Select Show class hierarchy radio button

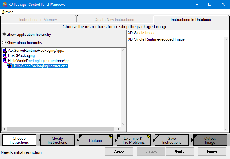coord(4,43)
